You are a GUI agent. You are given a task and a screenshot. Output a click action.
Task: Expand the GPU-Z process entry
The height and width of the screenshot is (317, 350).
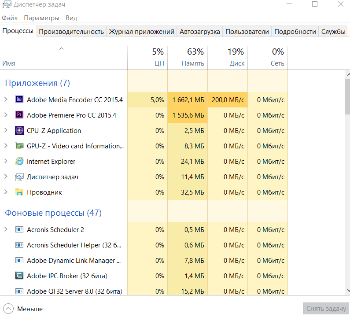pyautogui.click(x=6, y=146)
